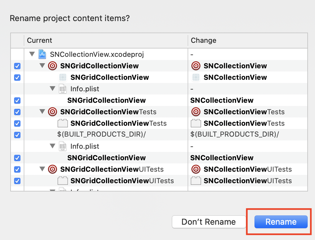The width and height of the screenshot is (315, 240).
Task: Click the Rename button
Action: click(281, 222)
